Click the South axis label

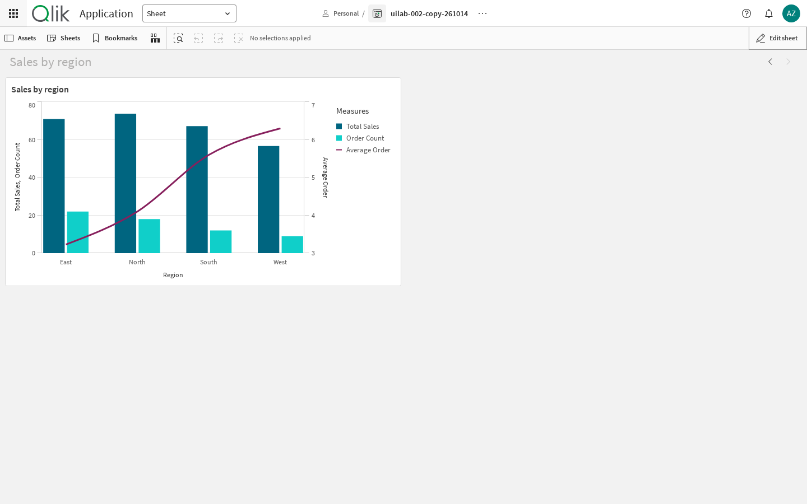point(208,262)
